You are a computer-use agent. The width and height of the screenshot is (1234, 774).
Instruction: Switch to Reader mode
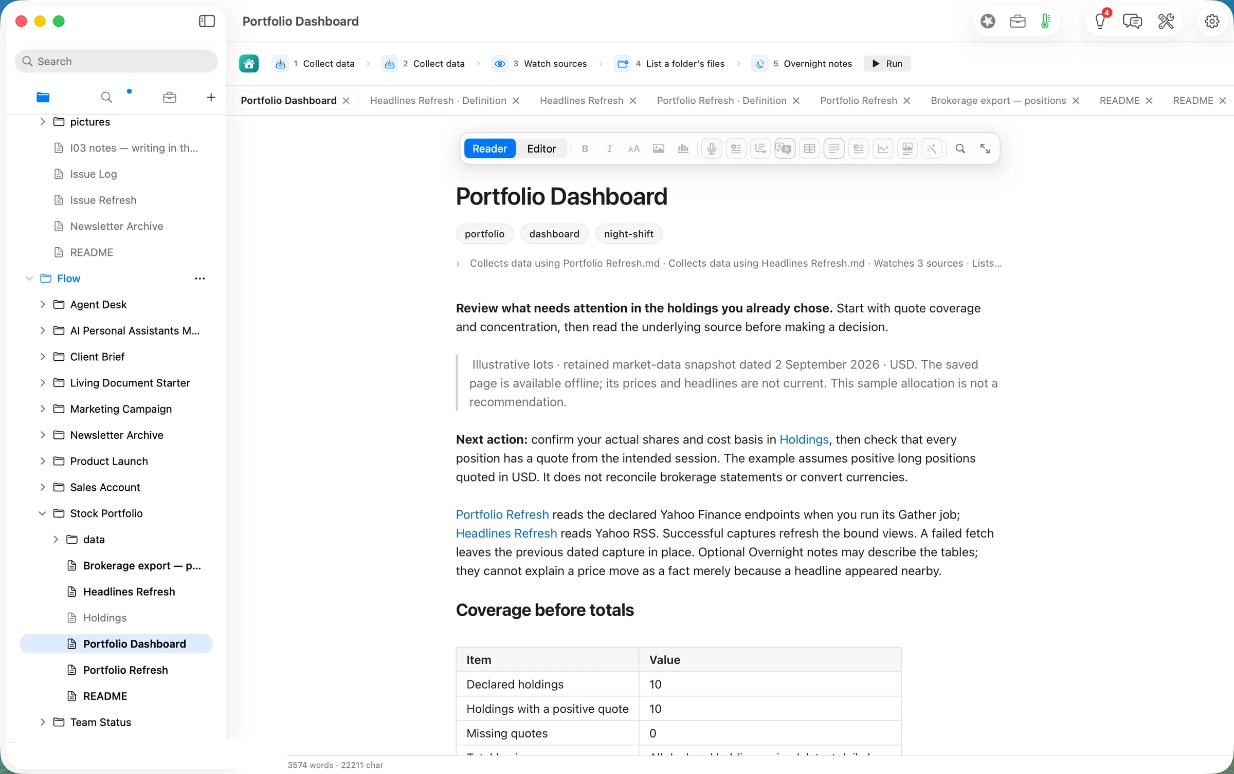pos(489,149)
